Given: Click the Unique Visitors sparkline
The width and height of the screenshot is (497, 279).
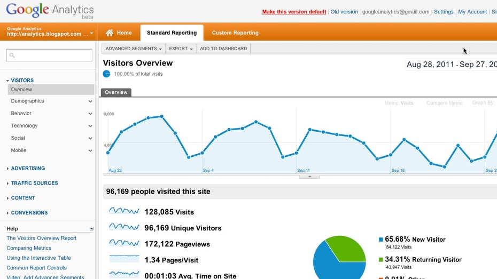Looking at the screenshot, I should coord(124,227).
